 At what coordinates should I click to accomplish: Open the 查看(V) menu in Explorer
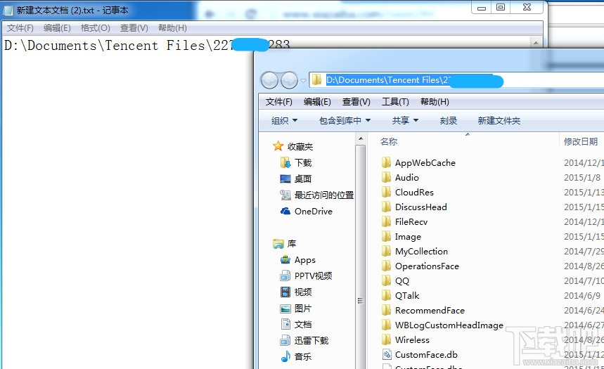pos(356,102)
